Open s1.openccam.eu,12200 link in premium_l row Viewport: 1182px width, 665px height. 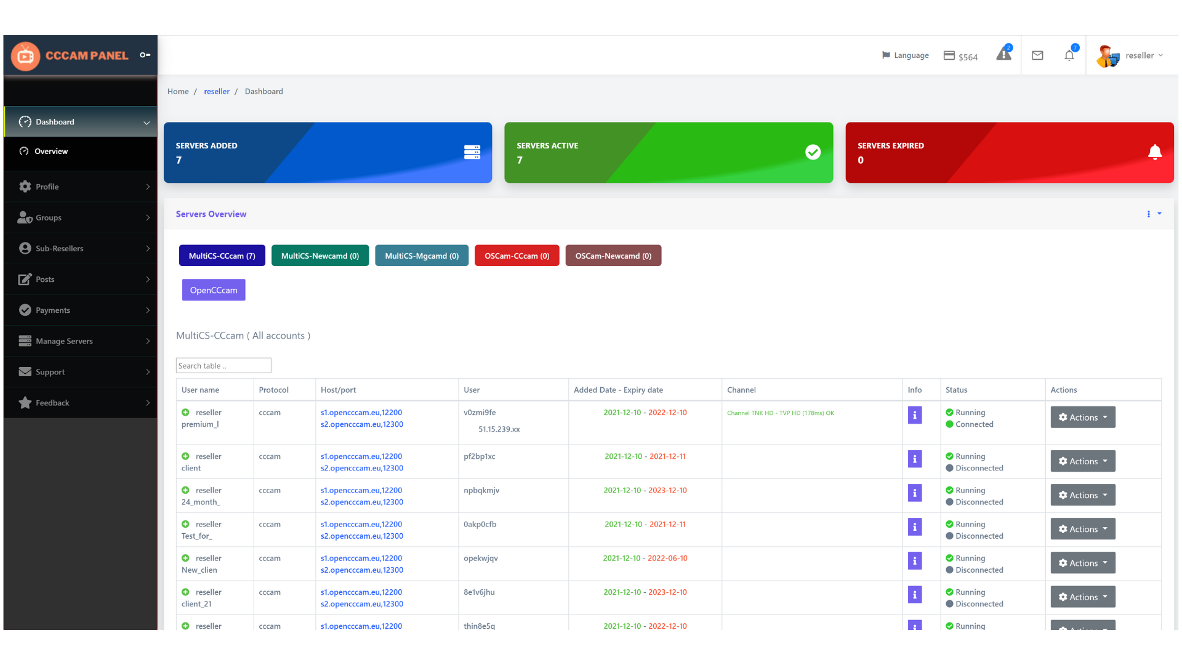pos(361,413)
